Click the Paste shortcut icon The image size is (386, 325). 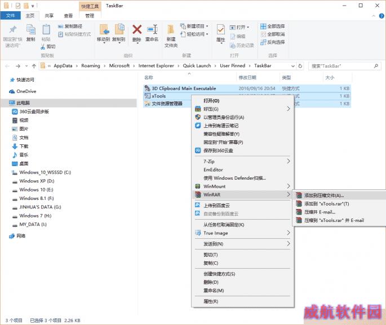pos(60,34)
